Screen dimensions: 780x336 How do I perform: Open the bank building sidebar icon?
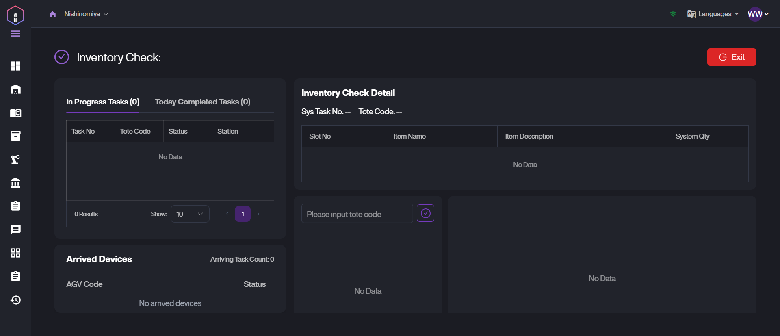15,183
